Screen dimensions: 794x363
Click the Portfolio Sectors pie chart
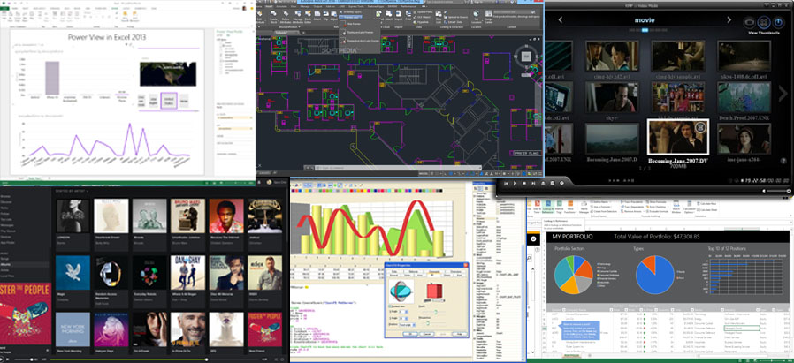pyautogui.click(x=573, y=275)
